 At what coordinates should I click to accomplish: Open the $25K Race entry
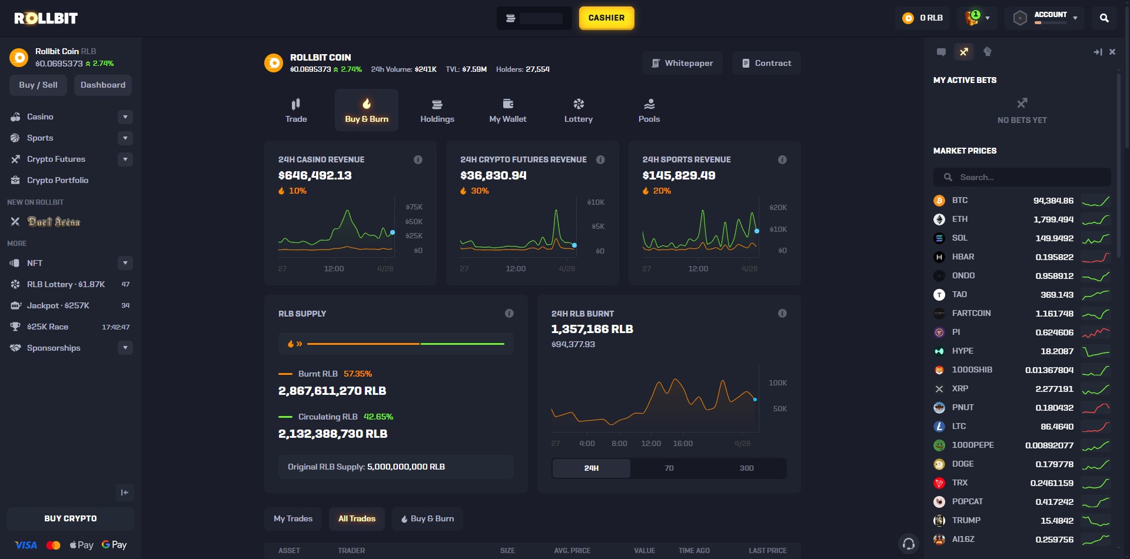coord(71,327)
